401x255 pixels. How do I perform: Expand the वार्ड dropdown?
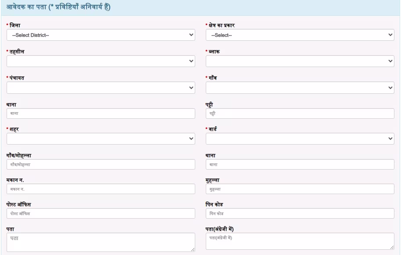click(300, 138)
